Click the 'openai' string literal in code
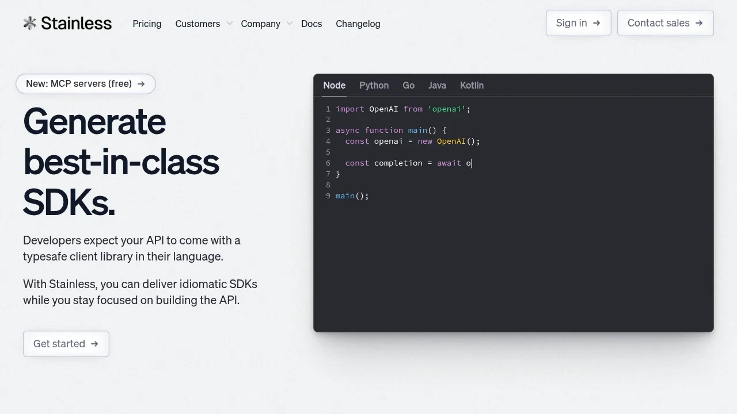 [447, 109]
